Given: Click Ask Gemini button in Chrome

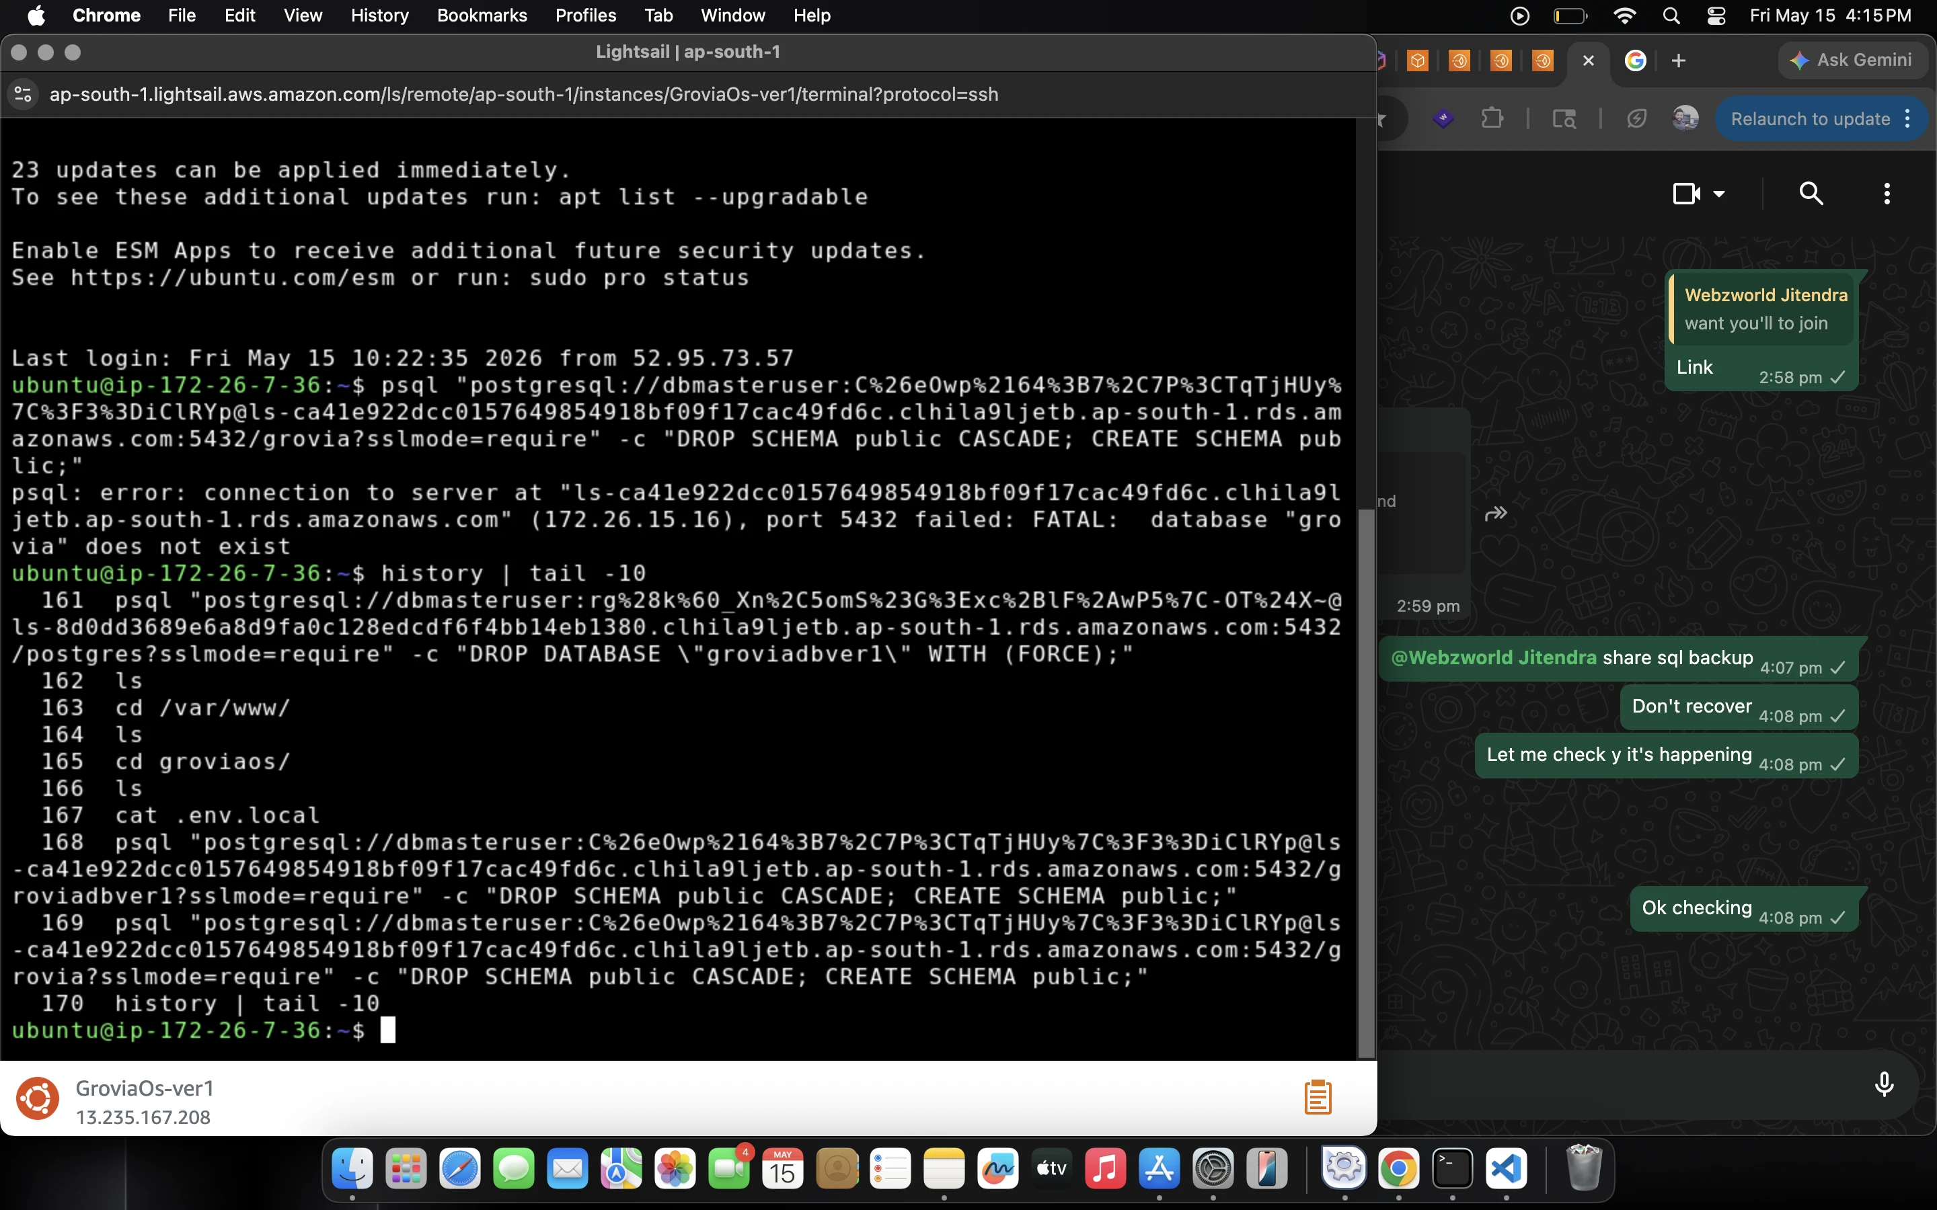Looking at the screenshot, I should (x=1852, y=60).
